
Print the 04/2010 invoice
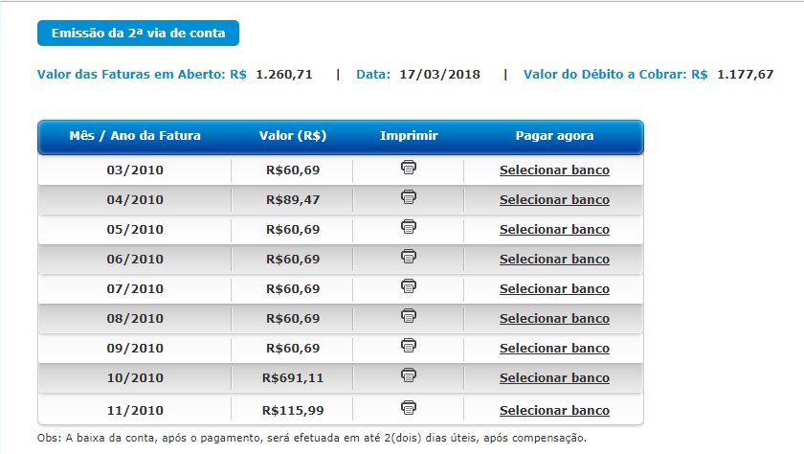pos(409,197)
